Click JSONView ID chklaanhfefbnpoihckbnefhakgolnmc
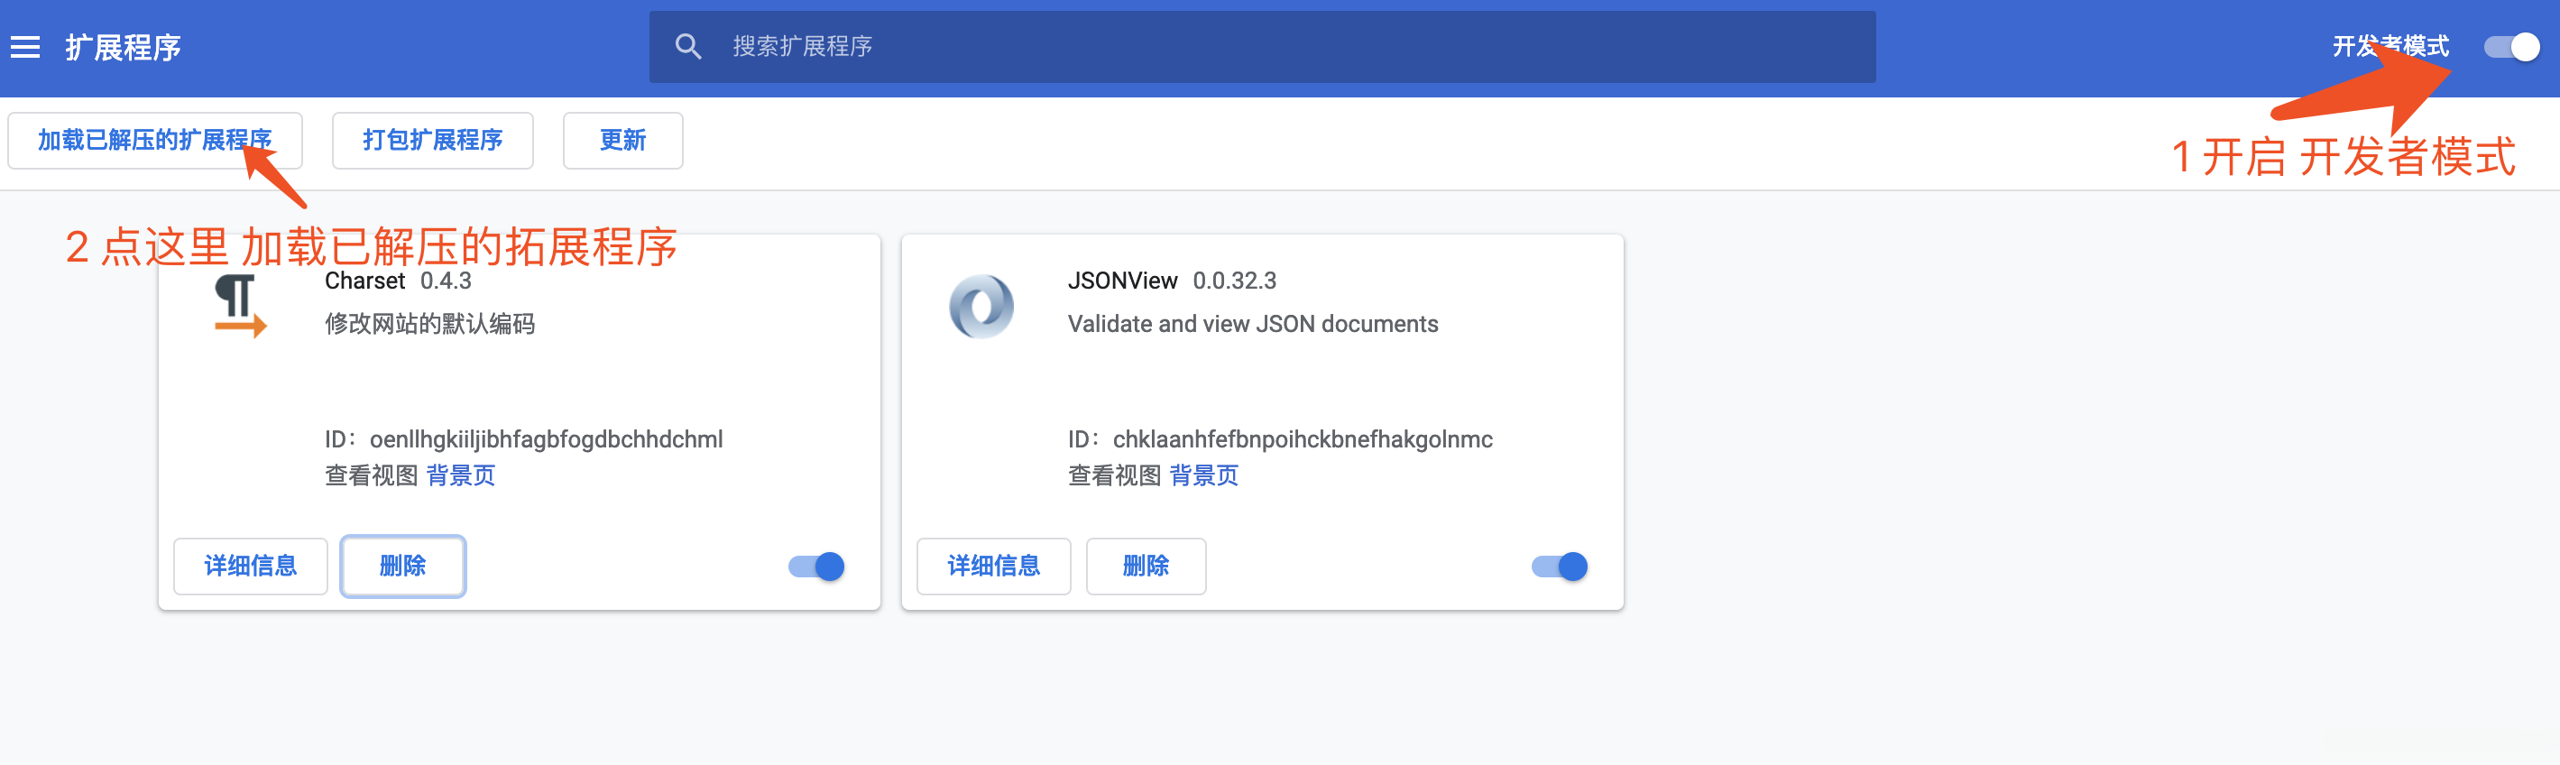2560x765 pixels. pos(1303,439)
